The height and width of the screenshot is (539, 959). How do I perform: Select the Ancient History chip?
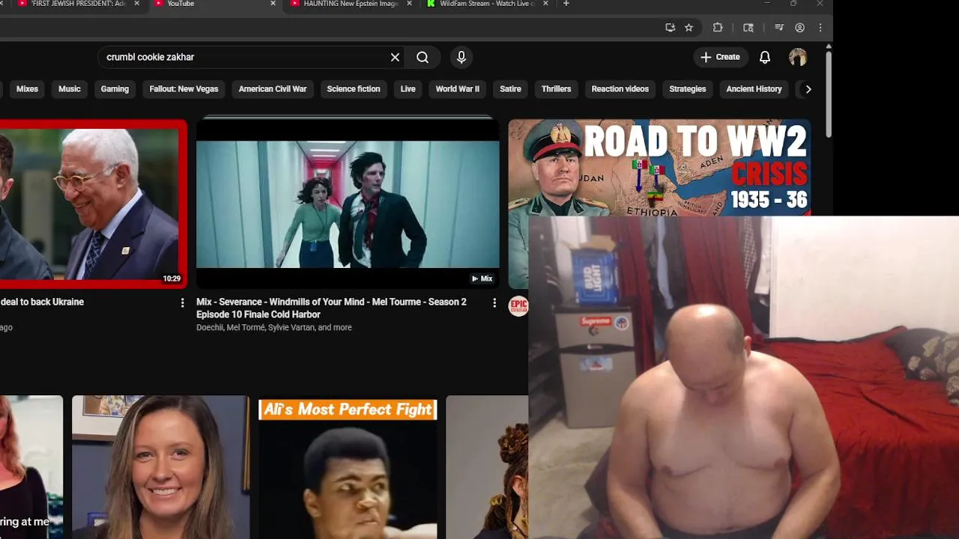coord(754,89)
